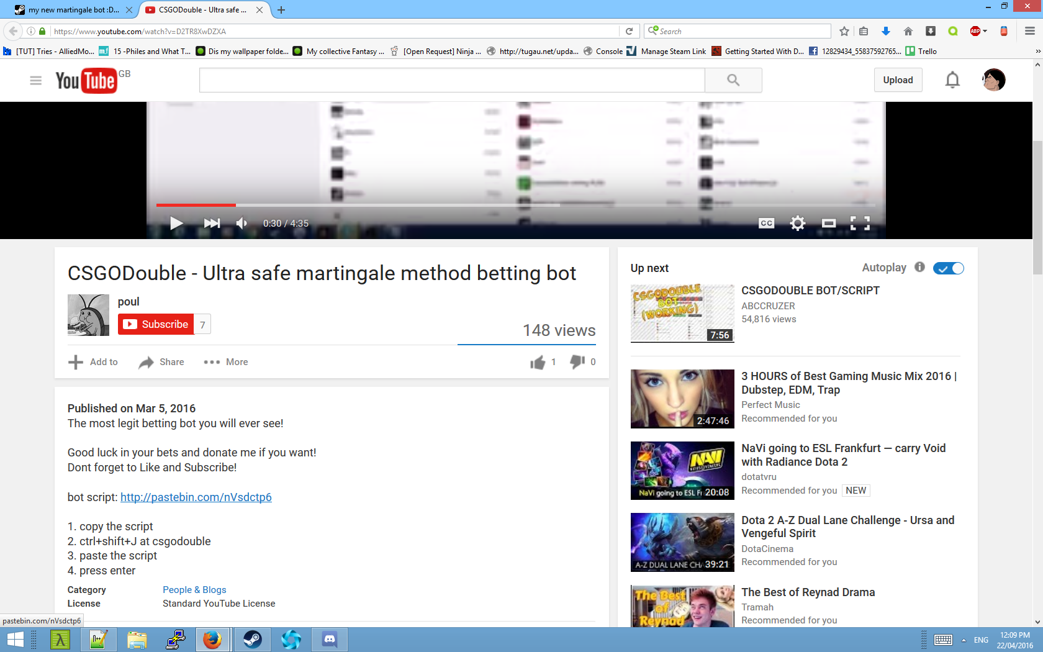Toggle closed captions on the video
Screen dimensions: 1043x652
tap(767, 224)
